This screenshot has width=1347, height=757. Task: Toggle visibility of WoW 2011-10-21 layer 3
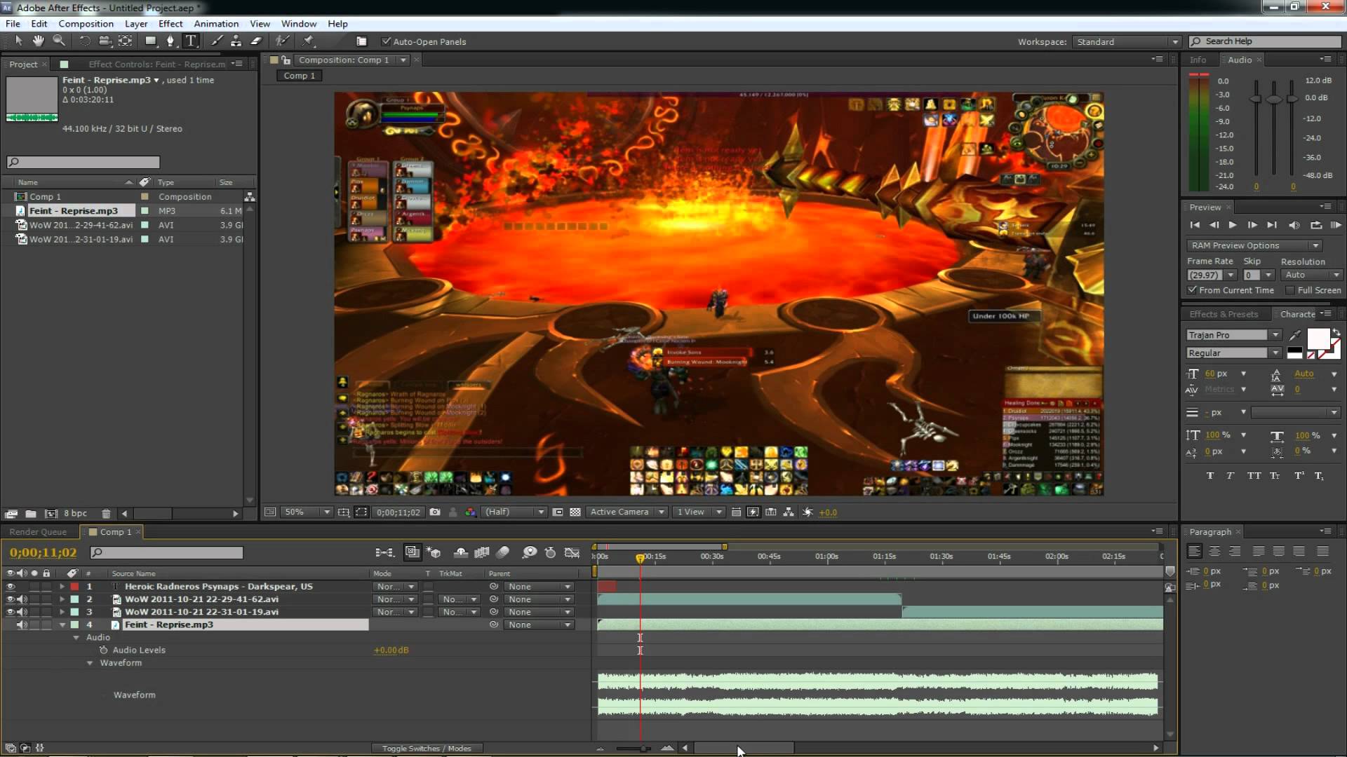[8, 612]
